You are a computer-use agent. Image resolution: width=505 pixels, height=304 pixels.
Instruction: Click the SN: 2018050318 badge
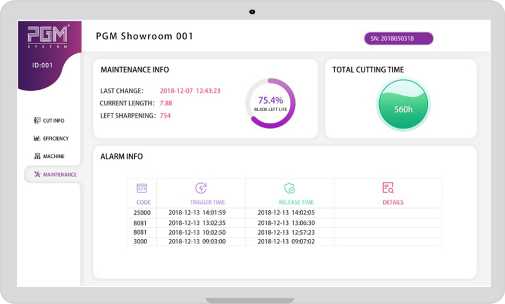[399, 38]
